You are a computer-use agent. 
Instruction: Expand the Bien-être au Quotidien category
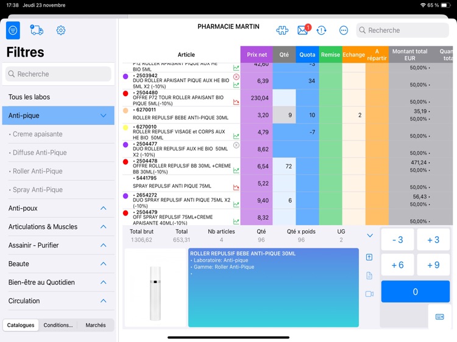tap(103, 282)
